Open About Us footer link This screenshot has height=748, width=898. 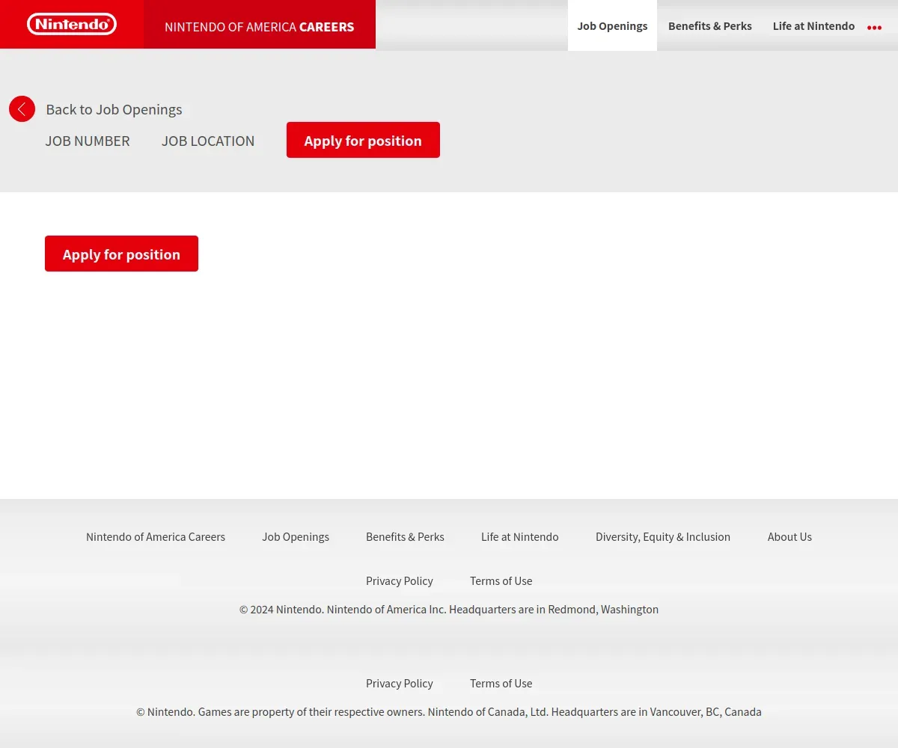pos(789,536)
